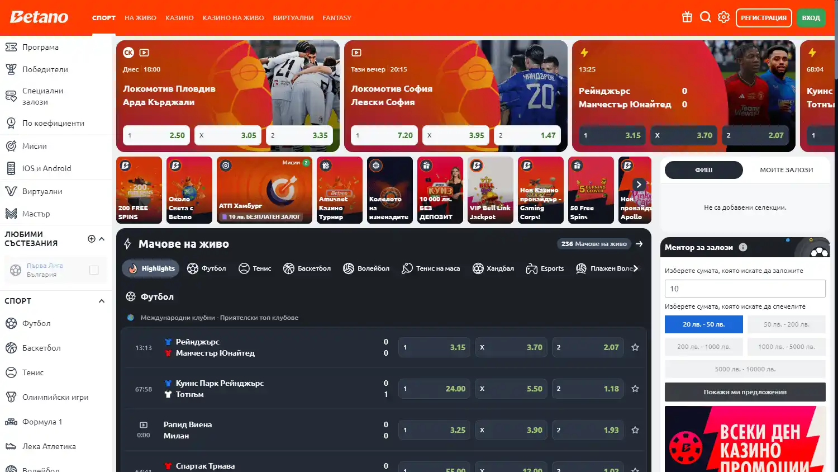Open the Казино top menu
The width and height of the screenshot is (838, 472).
coord(179,18)
